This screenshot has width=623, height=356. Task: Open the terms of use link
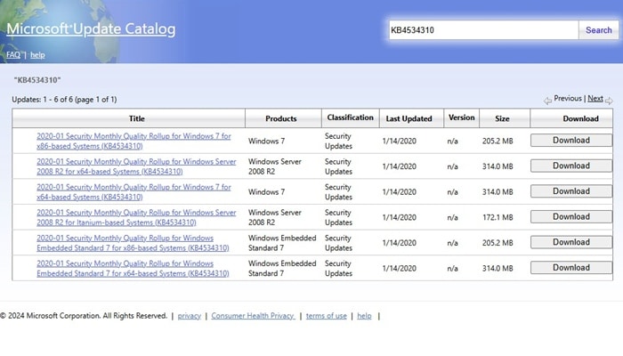pos(327,316)
